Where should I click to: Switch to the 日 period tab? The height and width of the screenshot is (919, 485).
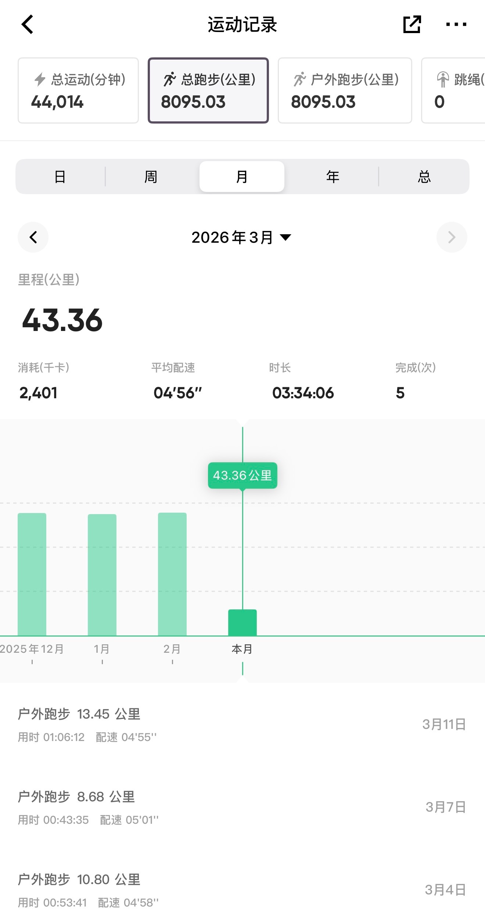coord(60,177)
